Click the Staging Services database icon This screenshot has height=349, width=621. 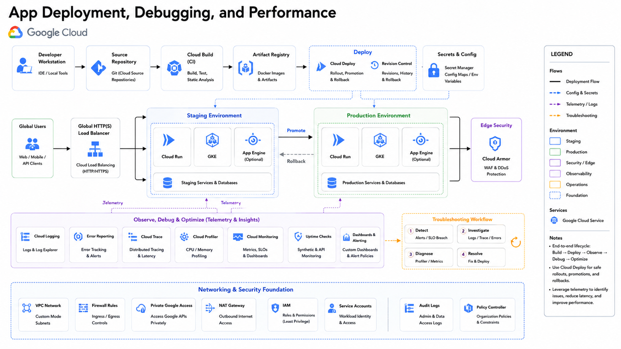(x=167, y=183)
